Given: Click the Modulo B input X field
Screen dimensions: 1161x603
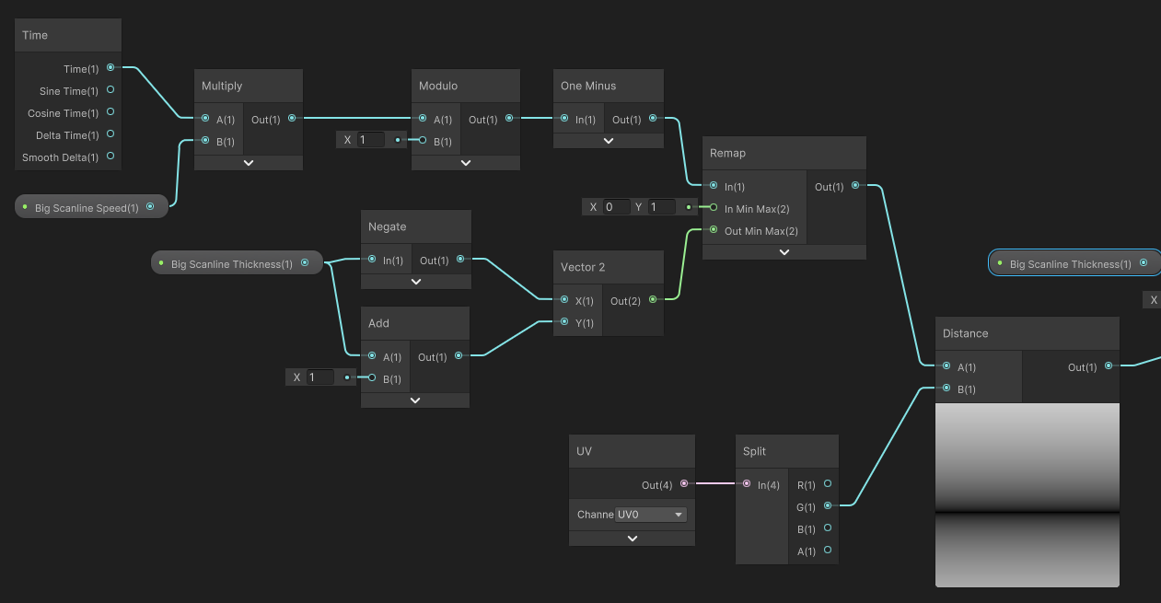Looking at the screenshot, I should [370, 140].
